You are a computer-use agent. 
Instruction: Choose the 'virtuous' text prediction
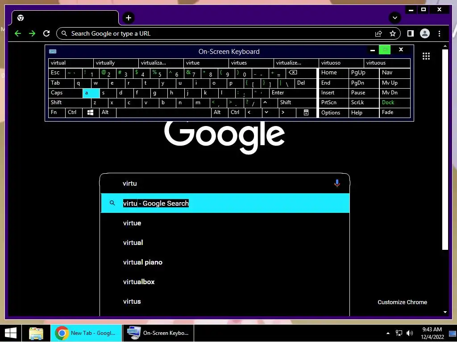(387, 63)
